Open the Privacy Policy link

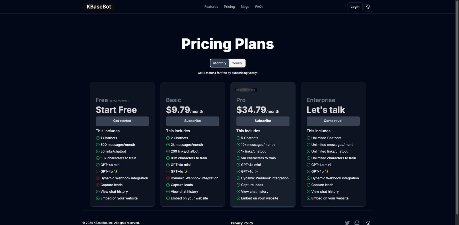point(242,223)
